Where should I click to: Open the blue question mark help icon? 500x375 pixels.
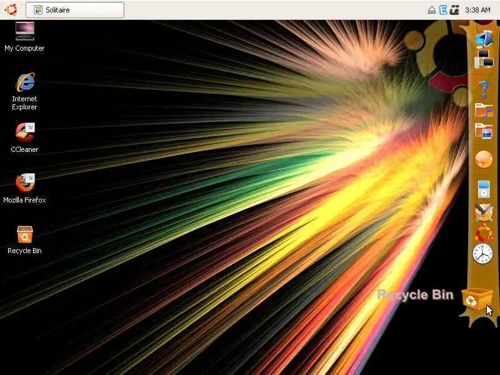pos(484,89)
